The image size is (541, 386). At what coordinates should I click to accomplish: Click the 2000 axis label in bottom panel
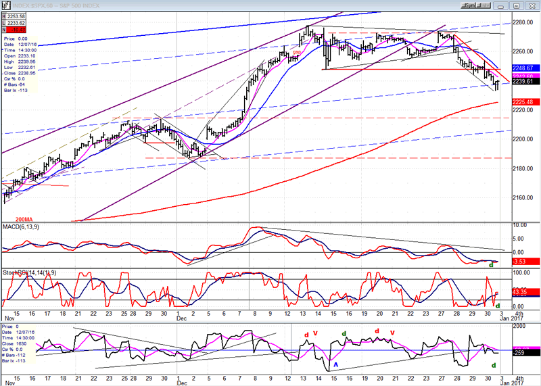[x=519, y=326]
